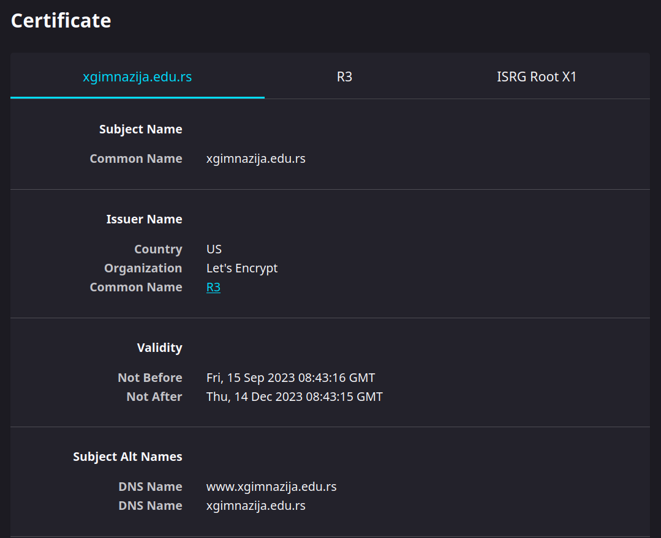Click the Not After label

pos(154,397)
